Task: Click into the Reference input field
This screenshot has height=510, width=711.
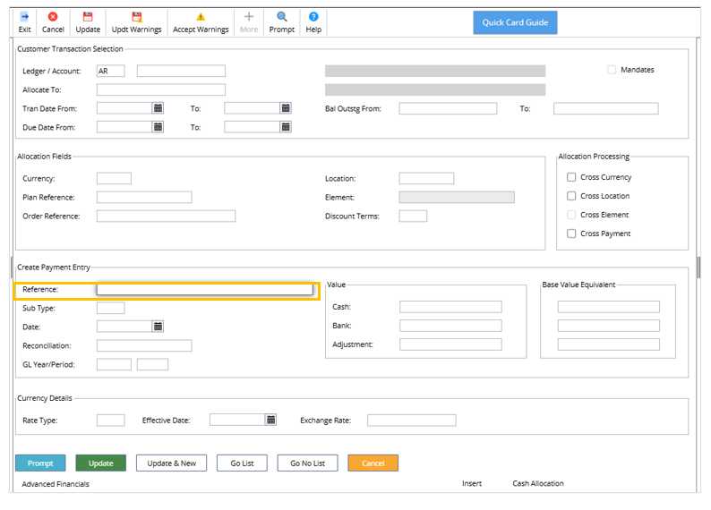Action: pos(204,289)
